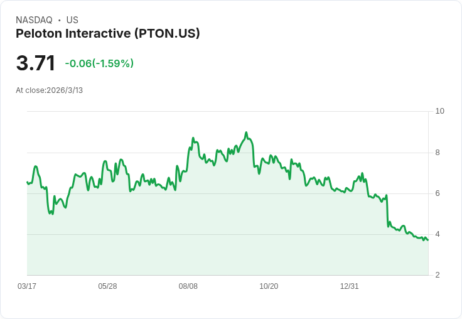Click the 08/08 x-axis date label

(x=188, y=286)
